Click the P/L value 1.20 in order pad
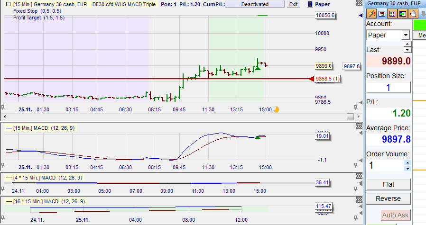Screen dimensions: 426x225 (401, 113)
